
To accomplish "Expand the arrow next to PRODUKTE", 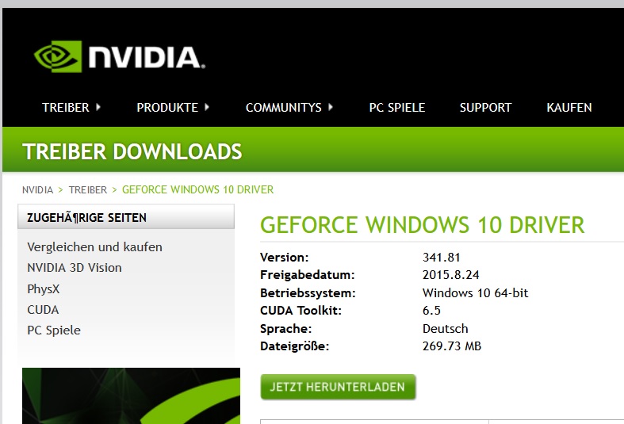I will pos(206,107).
